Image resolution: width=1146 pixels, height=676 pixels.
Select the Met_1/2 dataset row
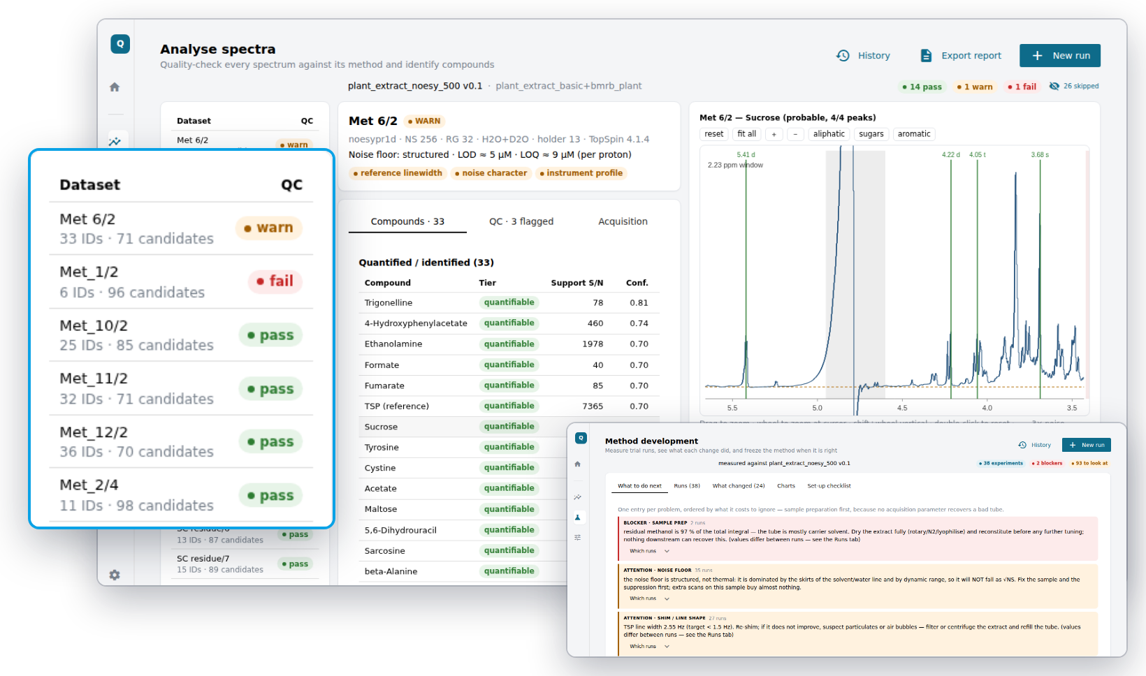[x=181, y=281]
